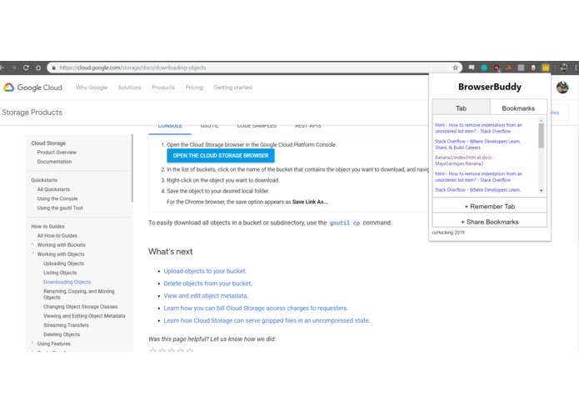Open the Delete objects from your bucket link

tap(208, 284)
